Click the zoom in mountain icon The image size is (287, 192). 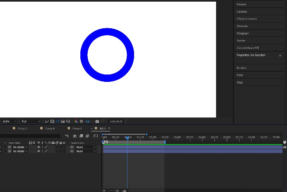125,191
